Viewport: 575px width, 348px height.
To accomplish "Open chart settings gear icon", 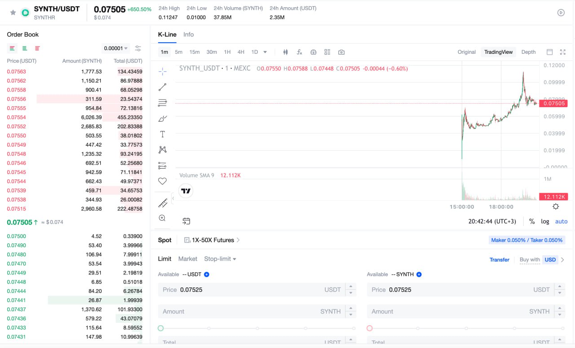I will [x=556, y=206].
